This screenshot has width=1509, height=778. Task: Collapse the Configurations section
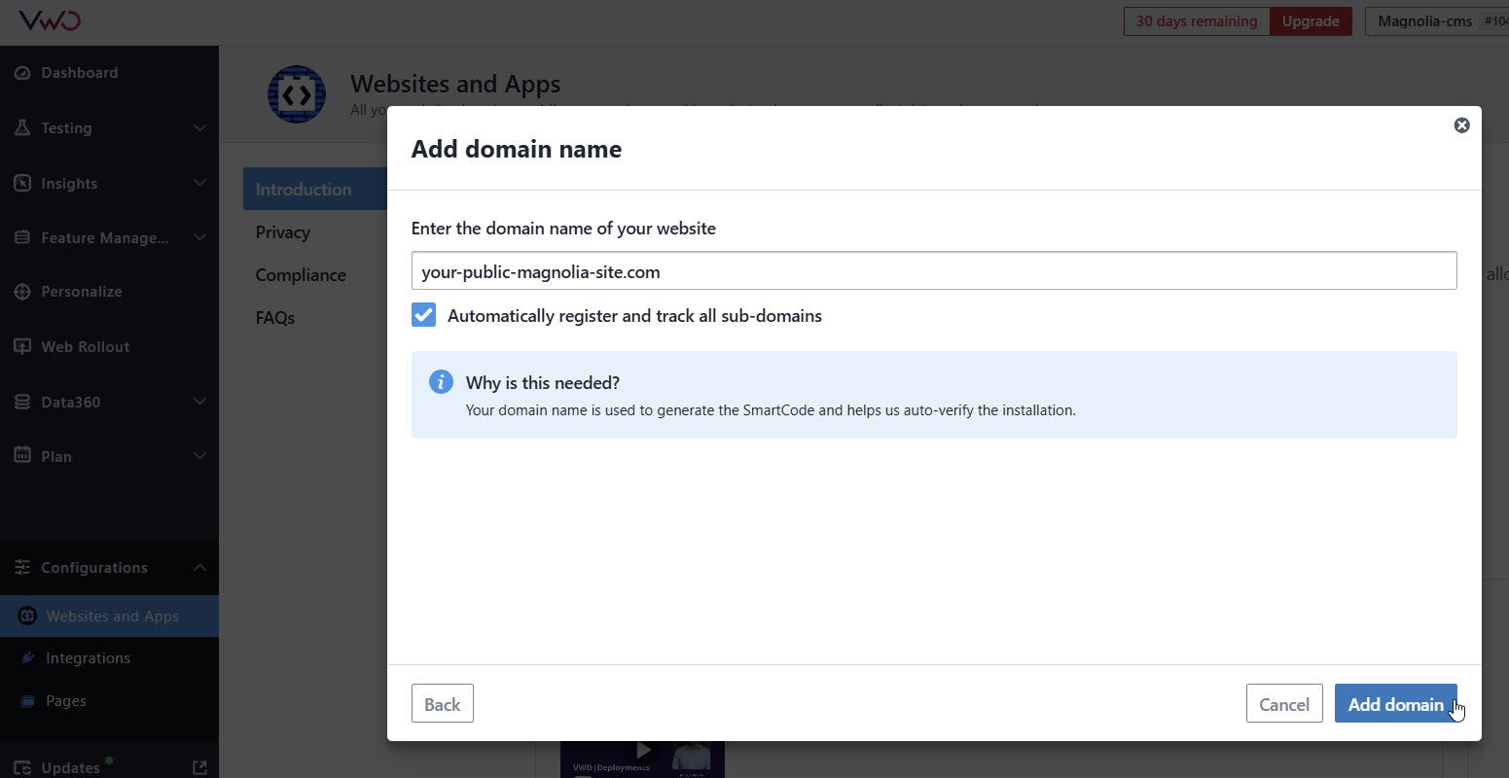pyautogui.click(x=199, y=568)
